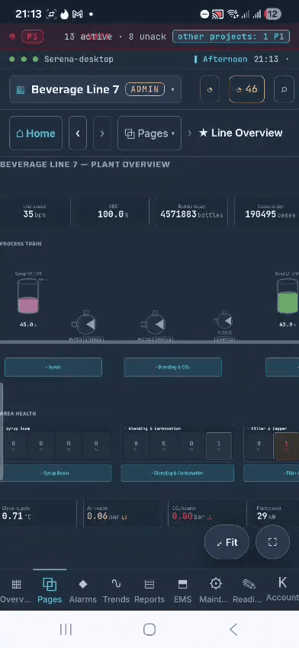This screenshot has height=648, width=299.
Task: Select the red 1 count in Filler & Capper
Action: coord(286,446)
